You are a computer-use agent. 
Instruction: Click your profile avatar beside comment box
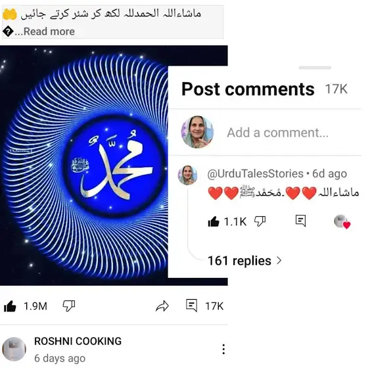click(x=197, y=132)
